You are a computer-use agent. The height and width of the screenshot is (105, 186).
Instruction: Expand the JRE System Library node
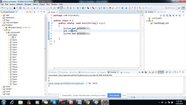click(5, 27)
